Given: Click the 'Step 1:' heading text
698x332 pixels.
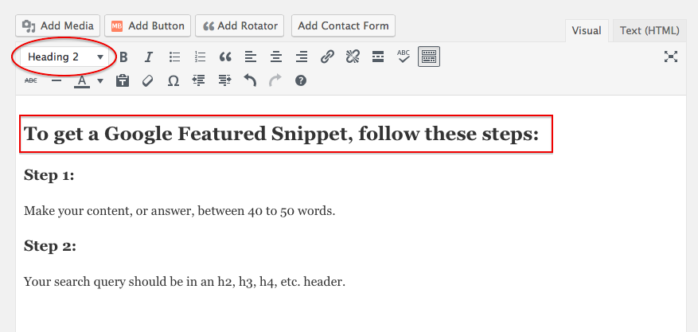Looking at the screenshot, I should click(x=49, y=175).
